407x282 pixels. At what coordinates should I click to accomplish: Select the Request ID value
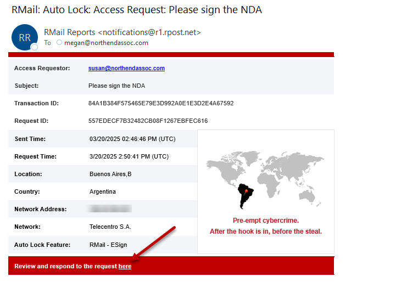pos(148,121)
